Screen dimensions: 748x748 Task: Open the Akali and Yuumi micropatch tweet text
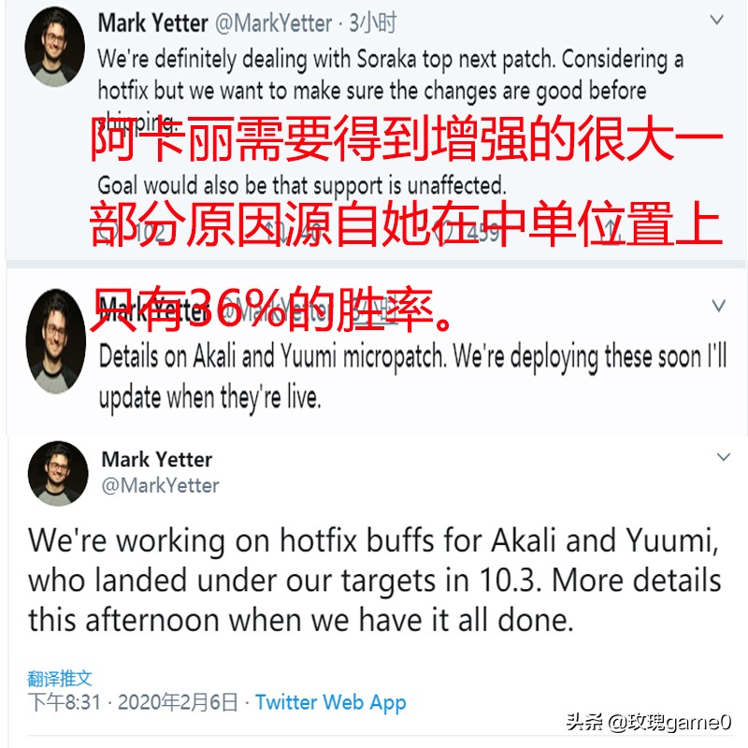coord(412,377)
